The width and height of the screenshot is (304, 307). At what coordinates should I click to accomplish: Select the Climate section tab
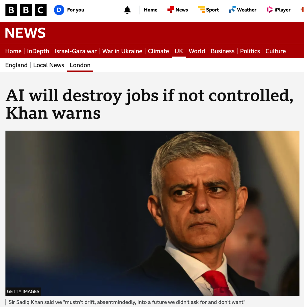[158, 51]
